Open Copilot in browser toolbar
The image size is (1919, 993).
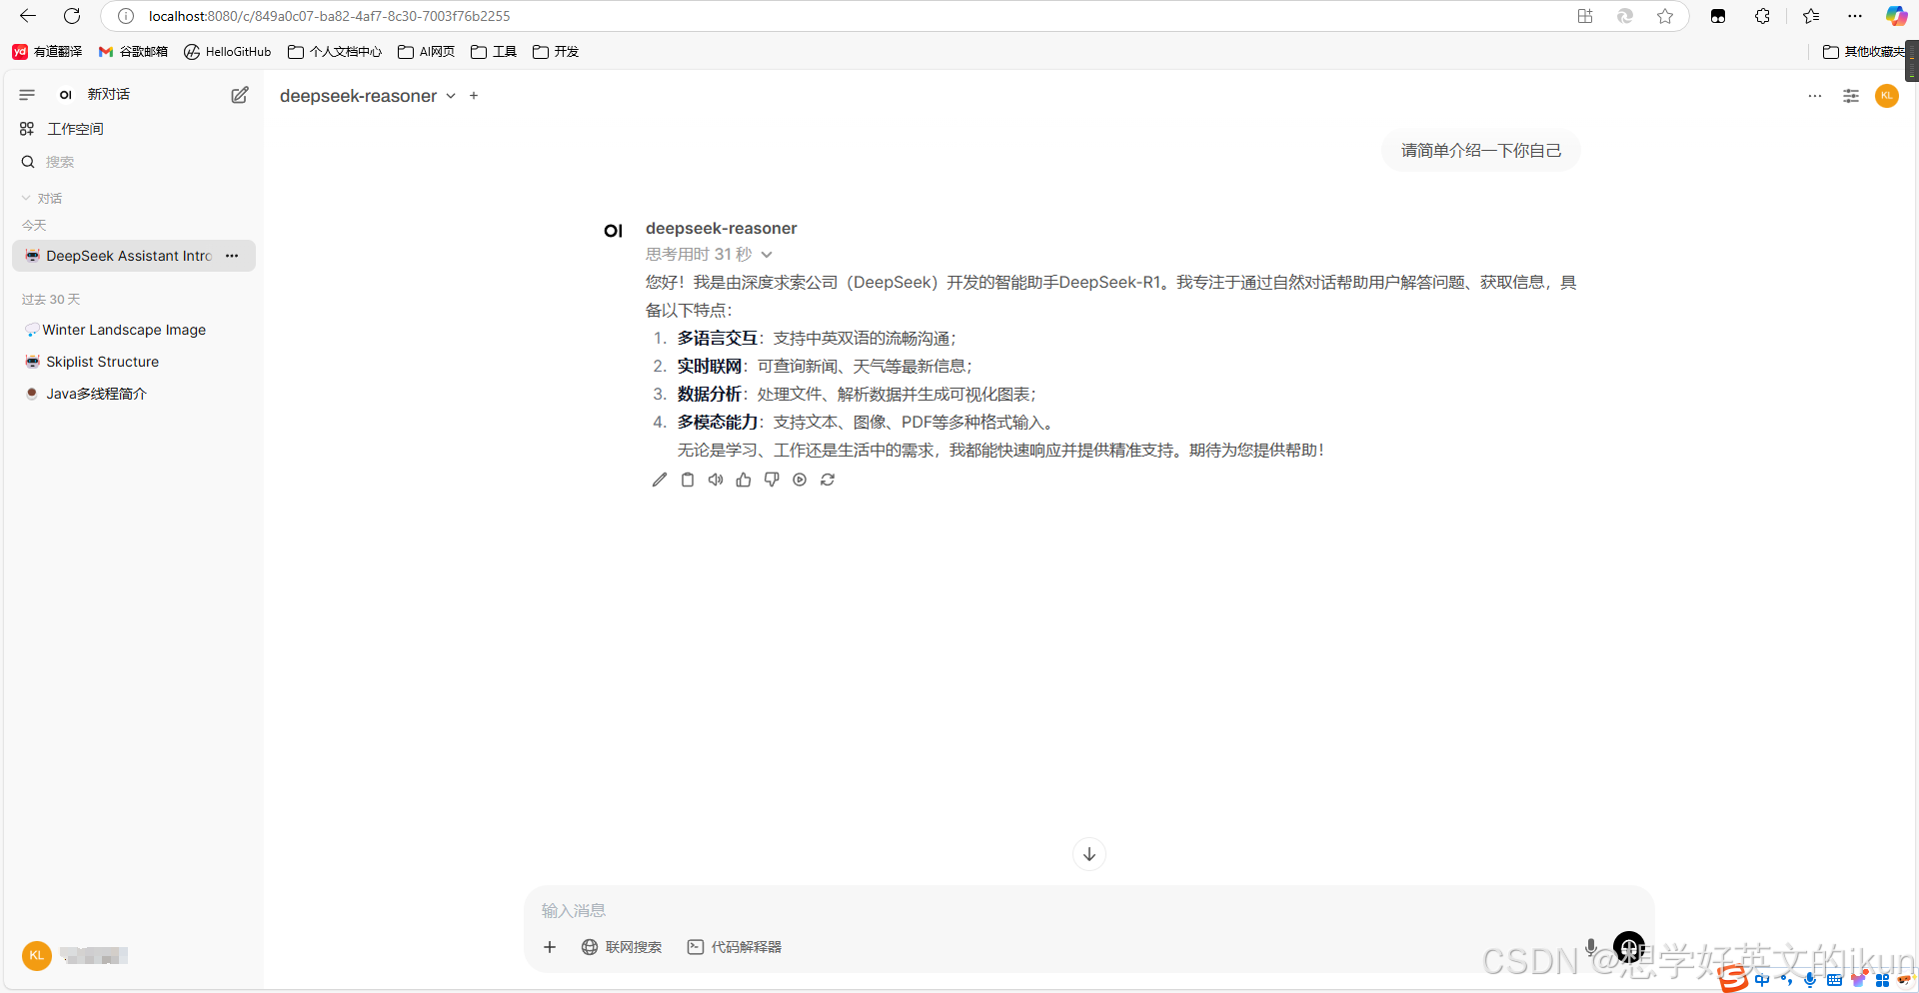1896,16
